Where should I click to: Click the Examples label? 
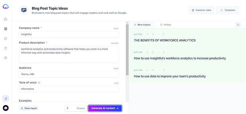click(x=25, y=101)
